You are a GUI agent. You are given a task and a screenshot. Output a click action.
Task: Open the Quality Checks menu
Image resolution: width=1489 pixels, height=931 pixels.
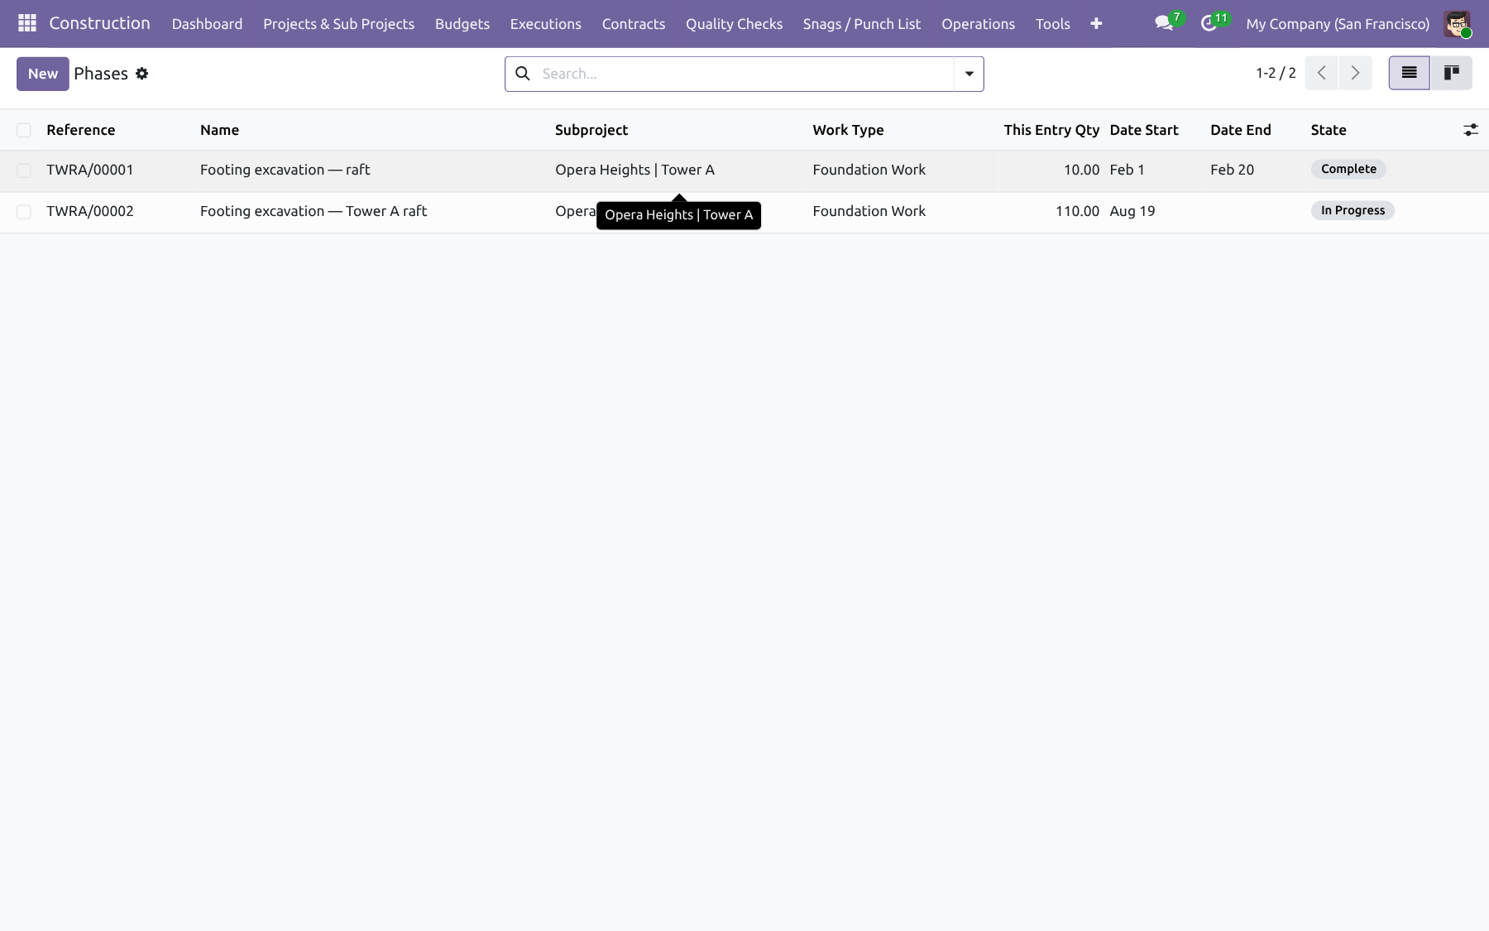tap(734, 24)
